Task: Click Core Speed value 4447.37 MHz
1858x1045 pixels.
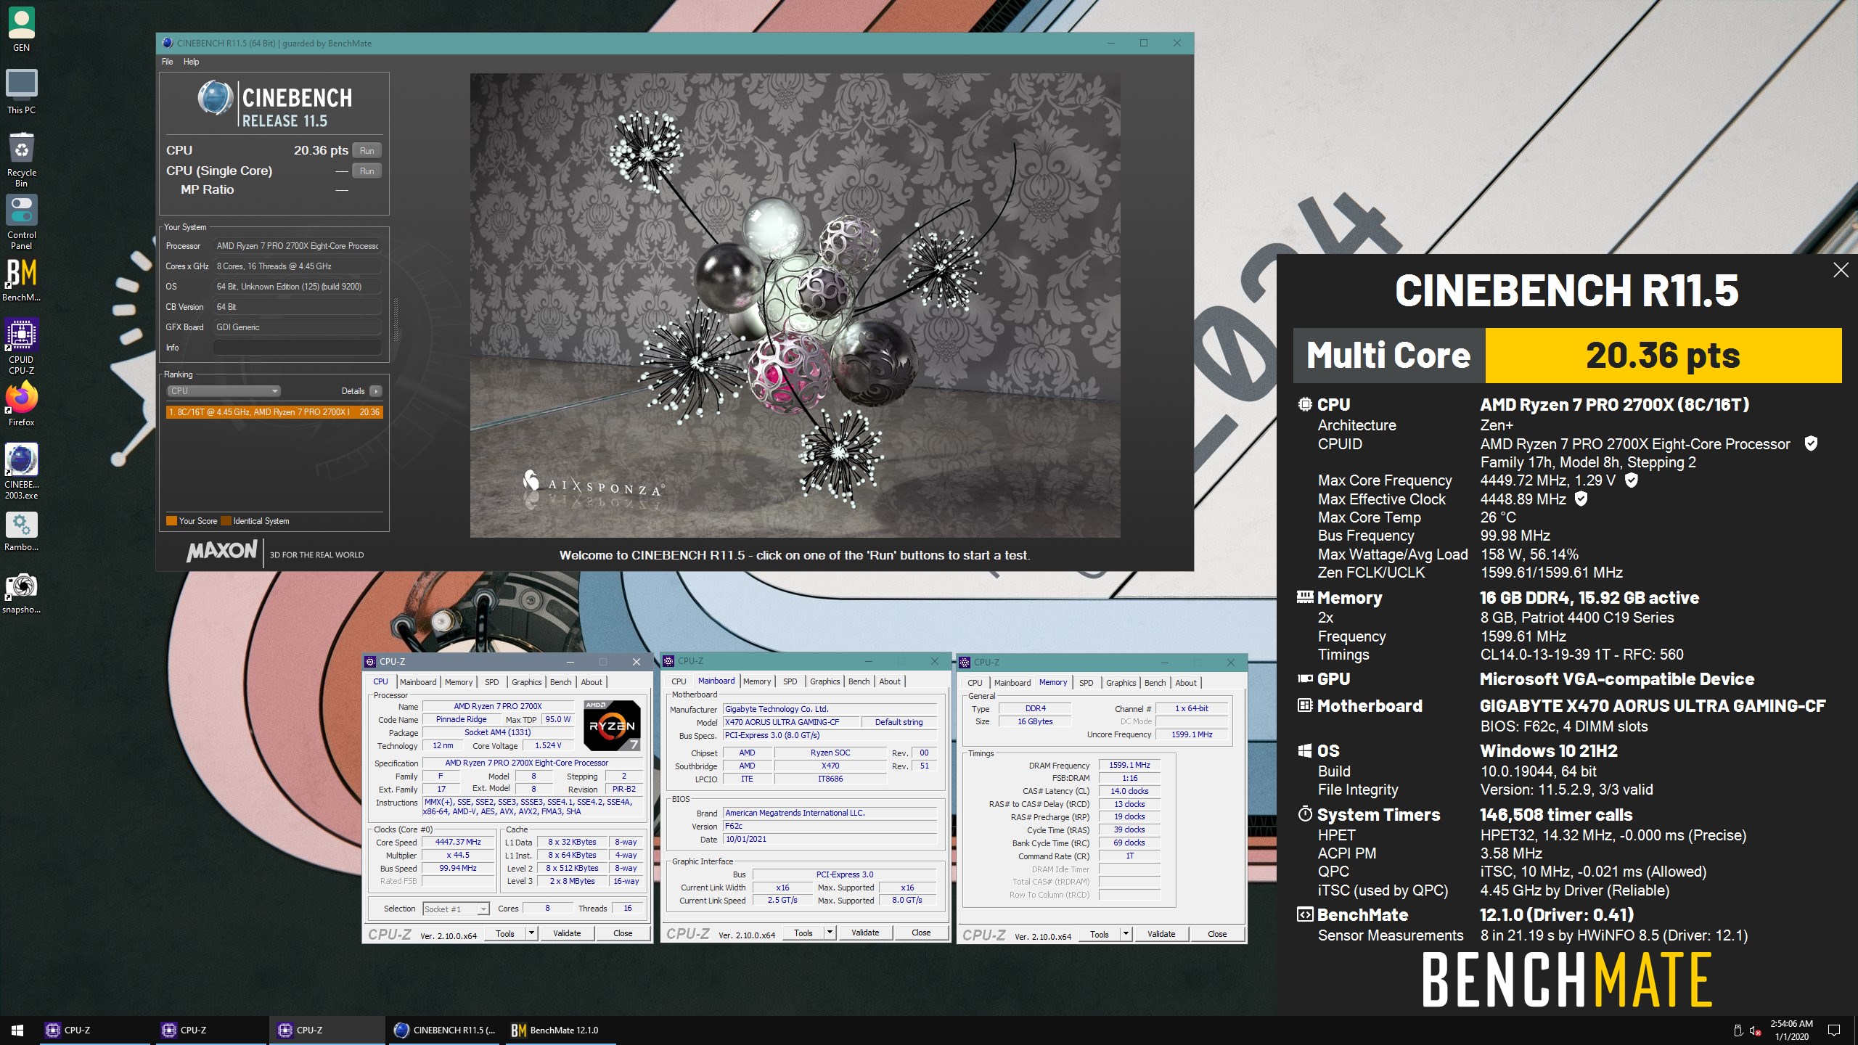Action: tap(458, 842)
